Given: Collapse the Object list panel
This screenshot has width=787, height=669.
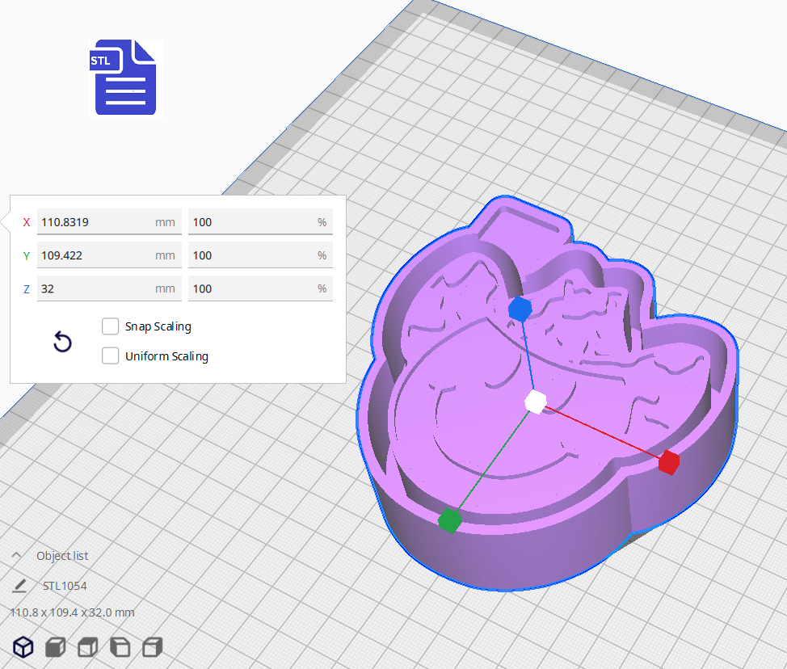Looking at the screenshot, I should (16, 555).
